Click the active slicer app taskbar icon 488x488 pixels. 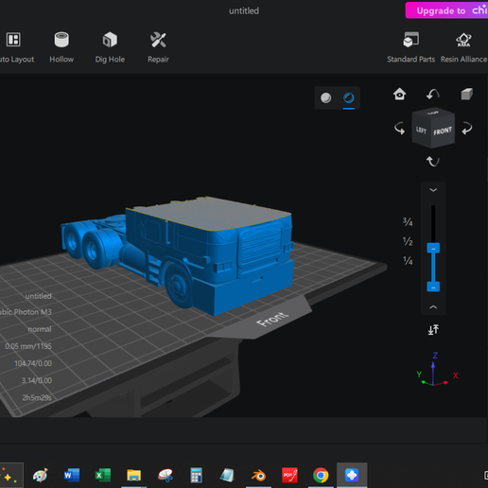click(352, 475)
